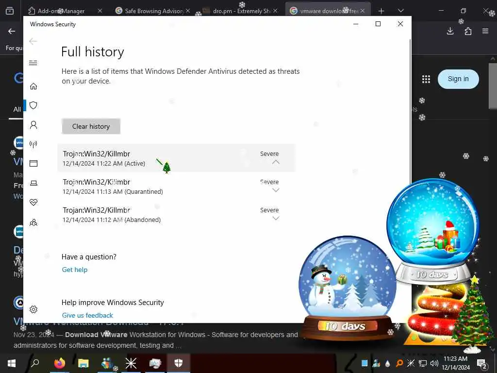Expand the quarantined Trojan:Win32/Killmbr entry chevron
This screenshot has width=497, height=373.
click(276, 190)
